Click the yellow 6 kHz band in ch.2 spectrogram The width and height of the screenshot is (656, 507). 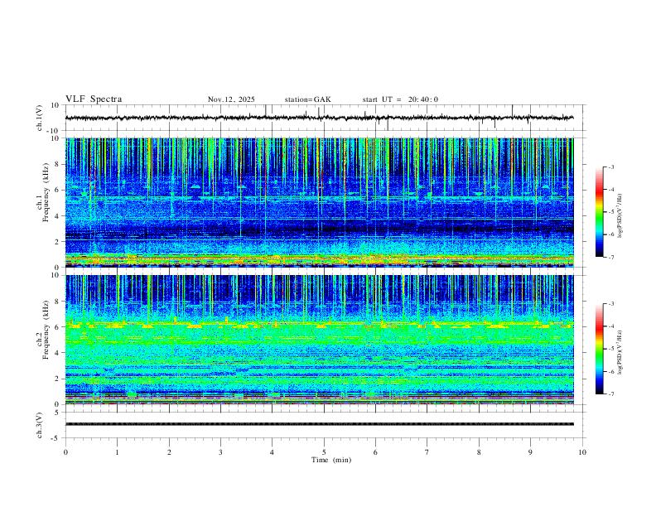(x=319, y=324)
